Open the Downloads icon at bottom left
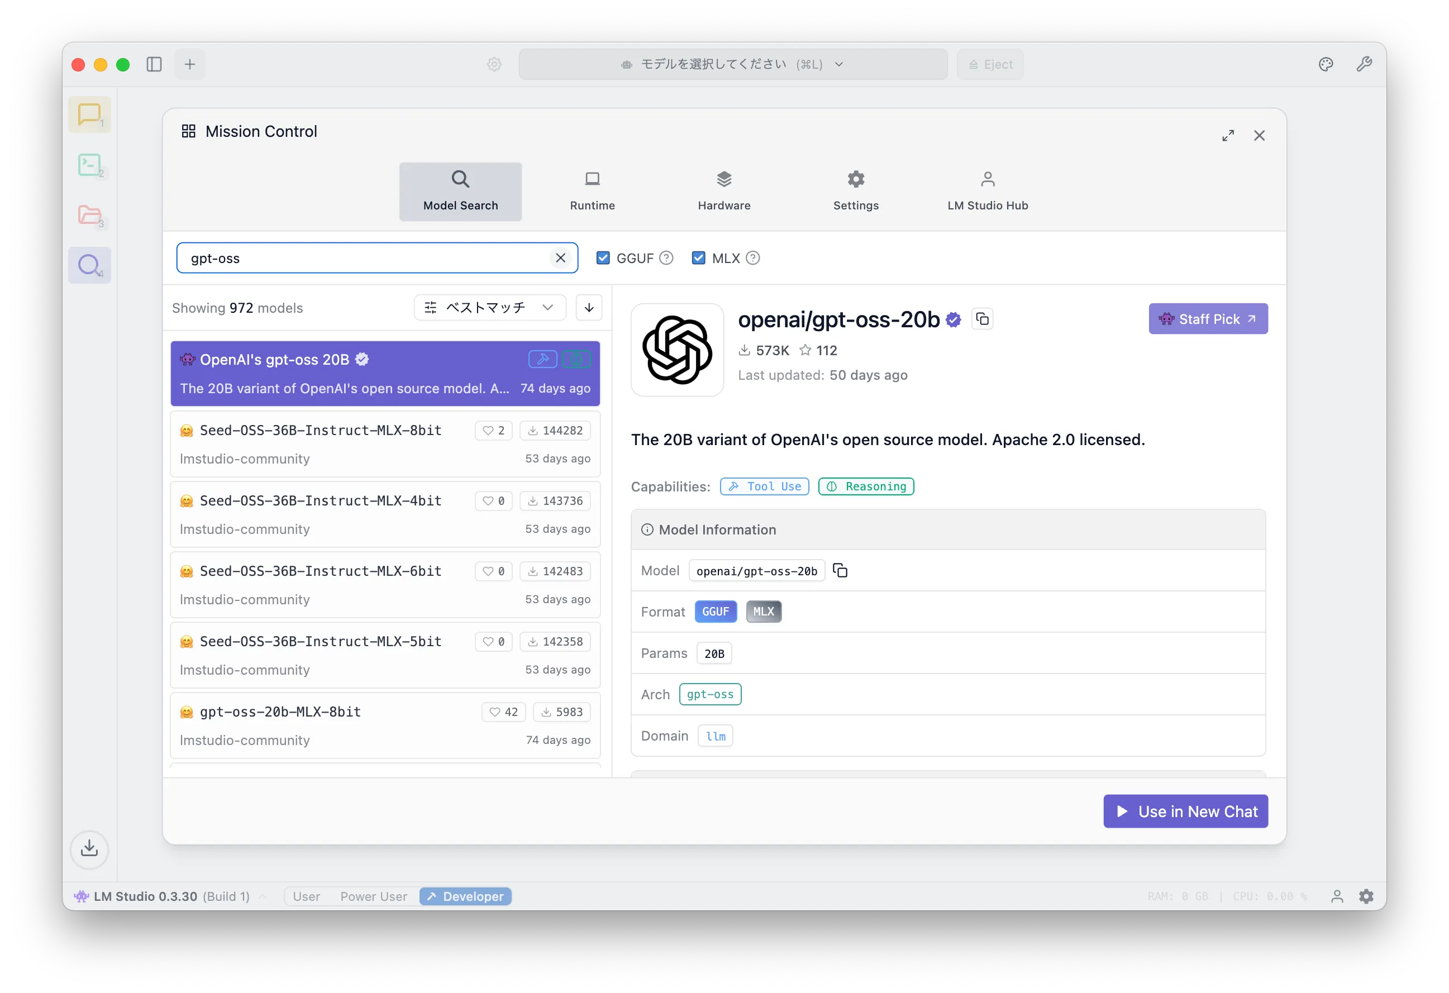The width and height of the screenshot is (1449, 993). [89, 848]
